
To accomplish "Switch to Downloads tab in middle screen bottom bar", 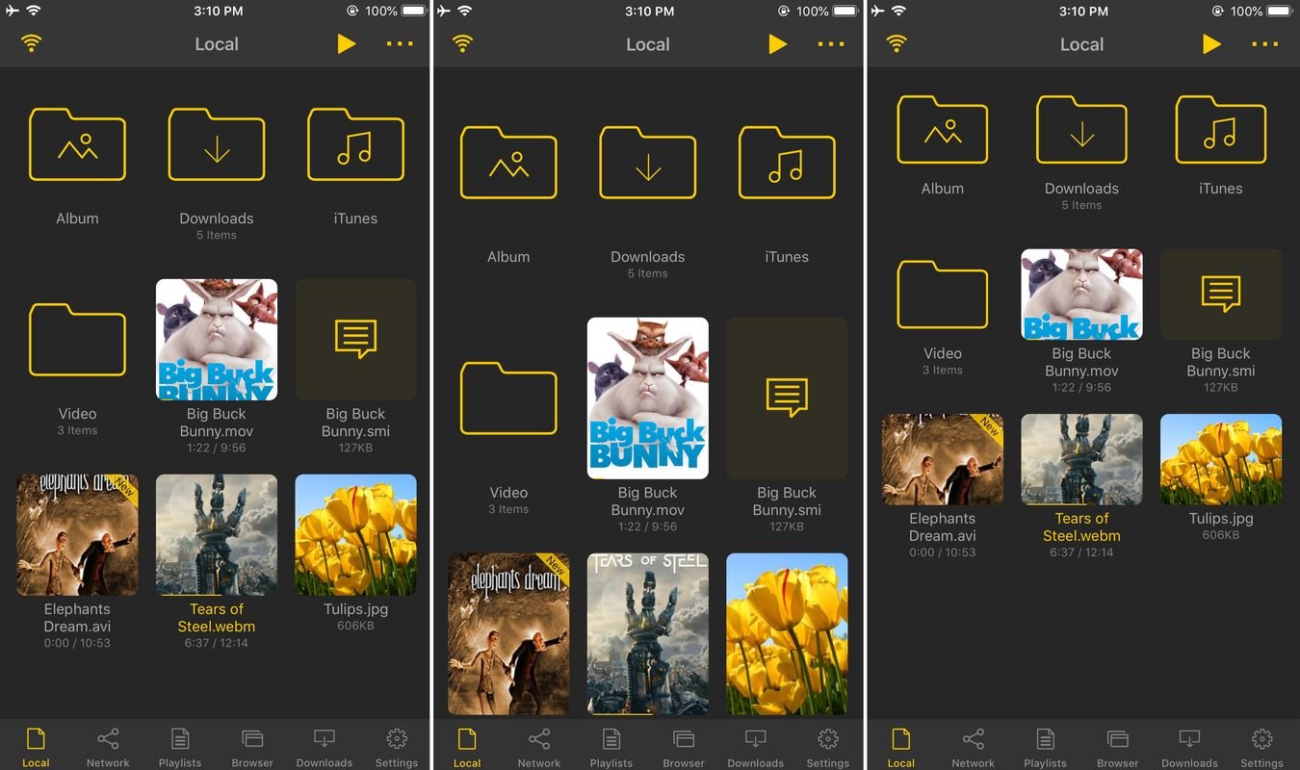I will (x=756, y=747).
